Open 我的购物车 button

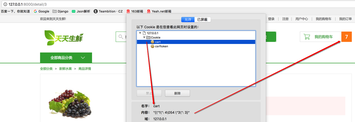point(320,37)
